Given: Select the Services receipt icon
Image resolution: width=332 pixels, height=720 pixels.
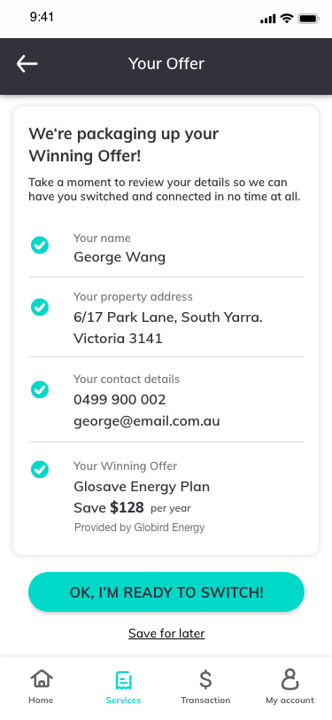Looking at the screenshot, I should tap(123, 680).
